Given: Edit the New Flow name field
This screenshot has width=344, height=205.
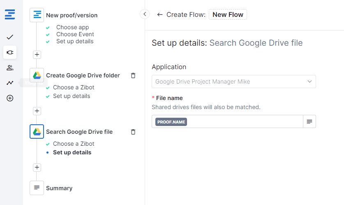Looking at the screenshot, I should point(228,15).
